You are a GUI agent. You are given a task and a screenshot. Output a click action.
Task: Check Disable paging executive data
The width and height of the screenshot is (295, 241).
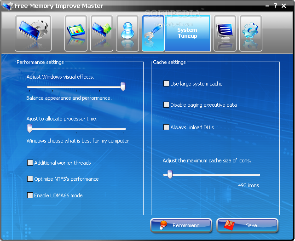(166, 104)
